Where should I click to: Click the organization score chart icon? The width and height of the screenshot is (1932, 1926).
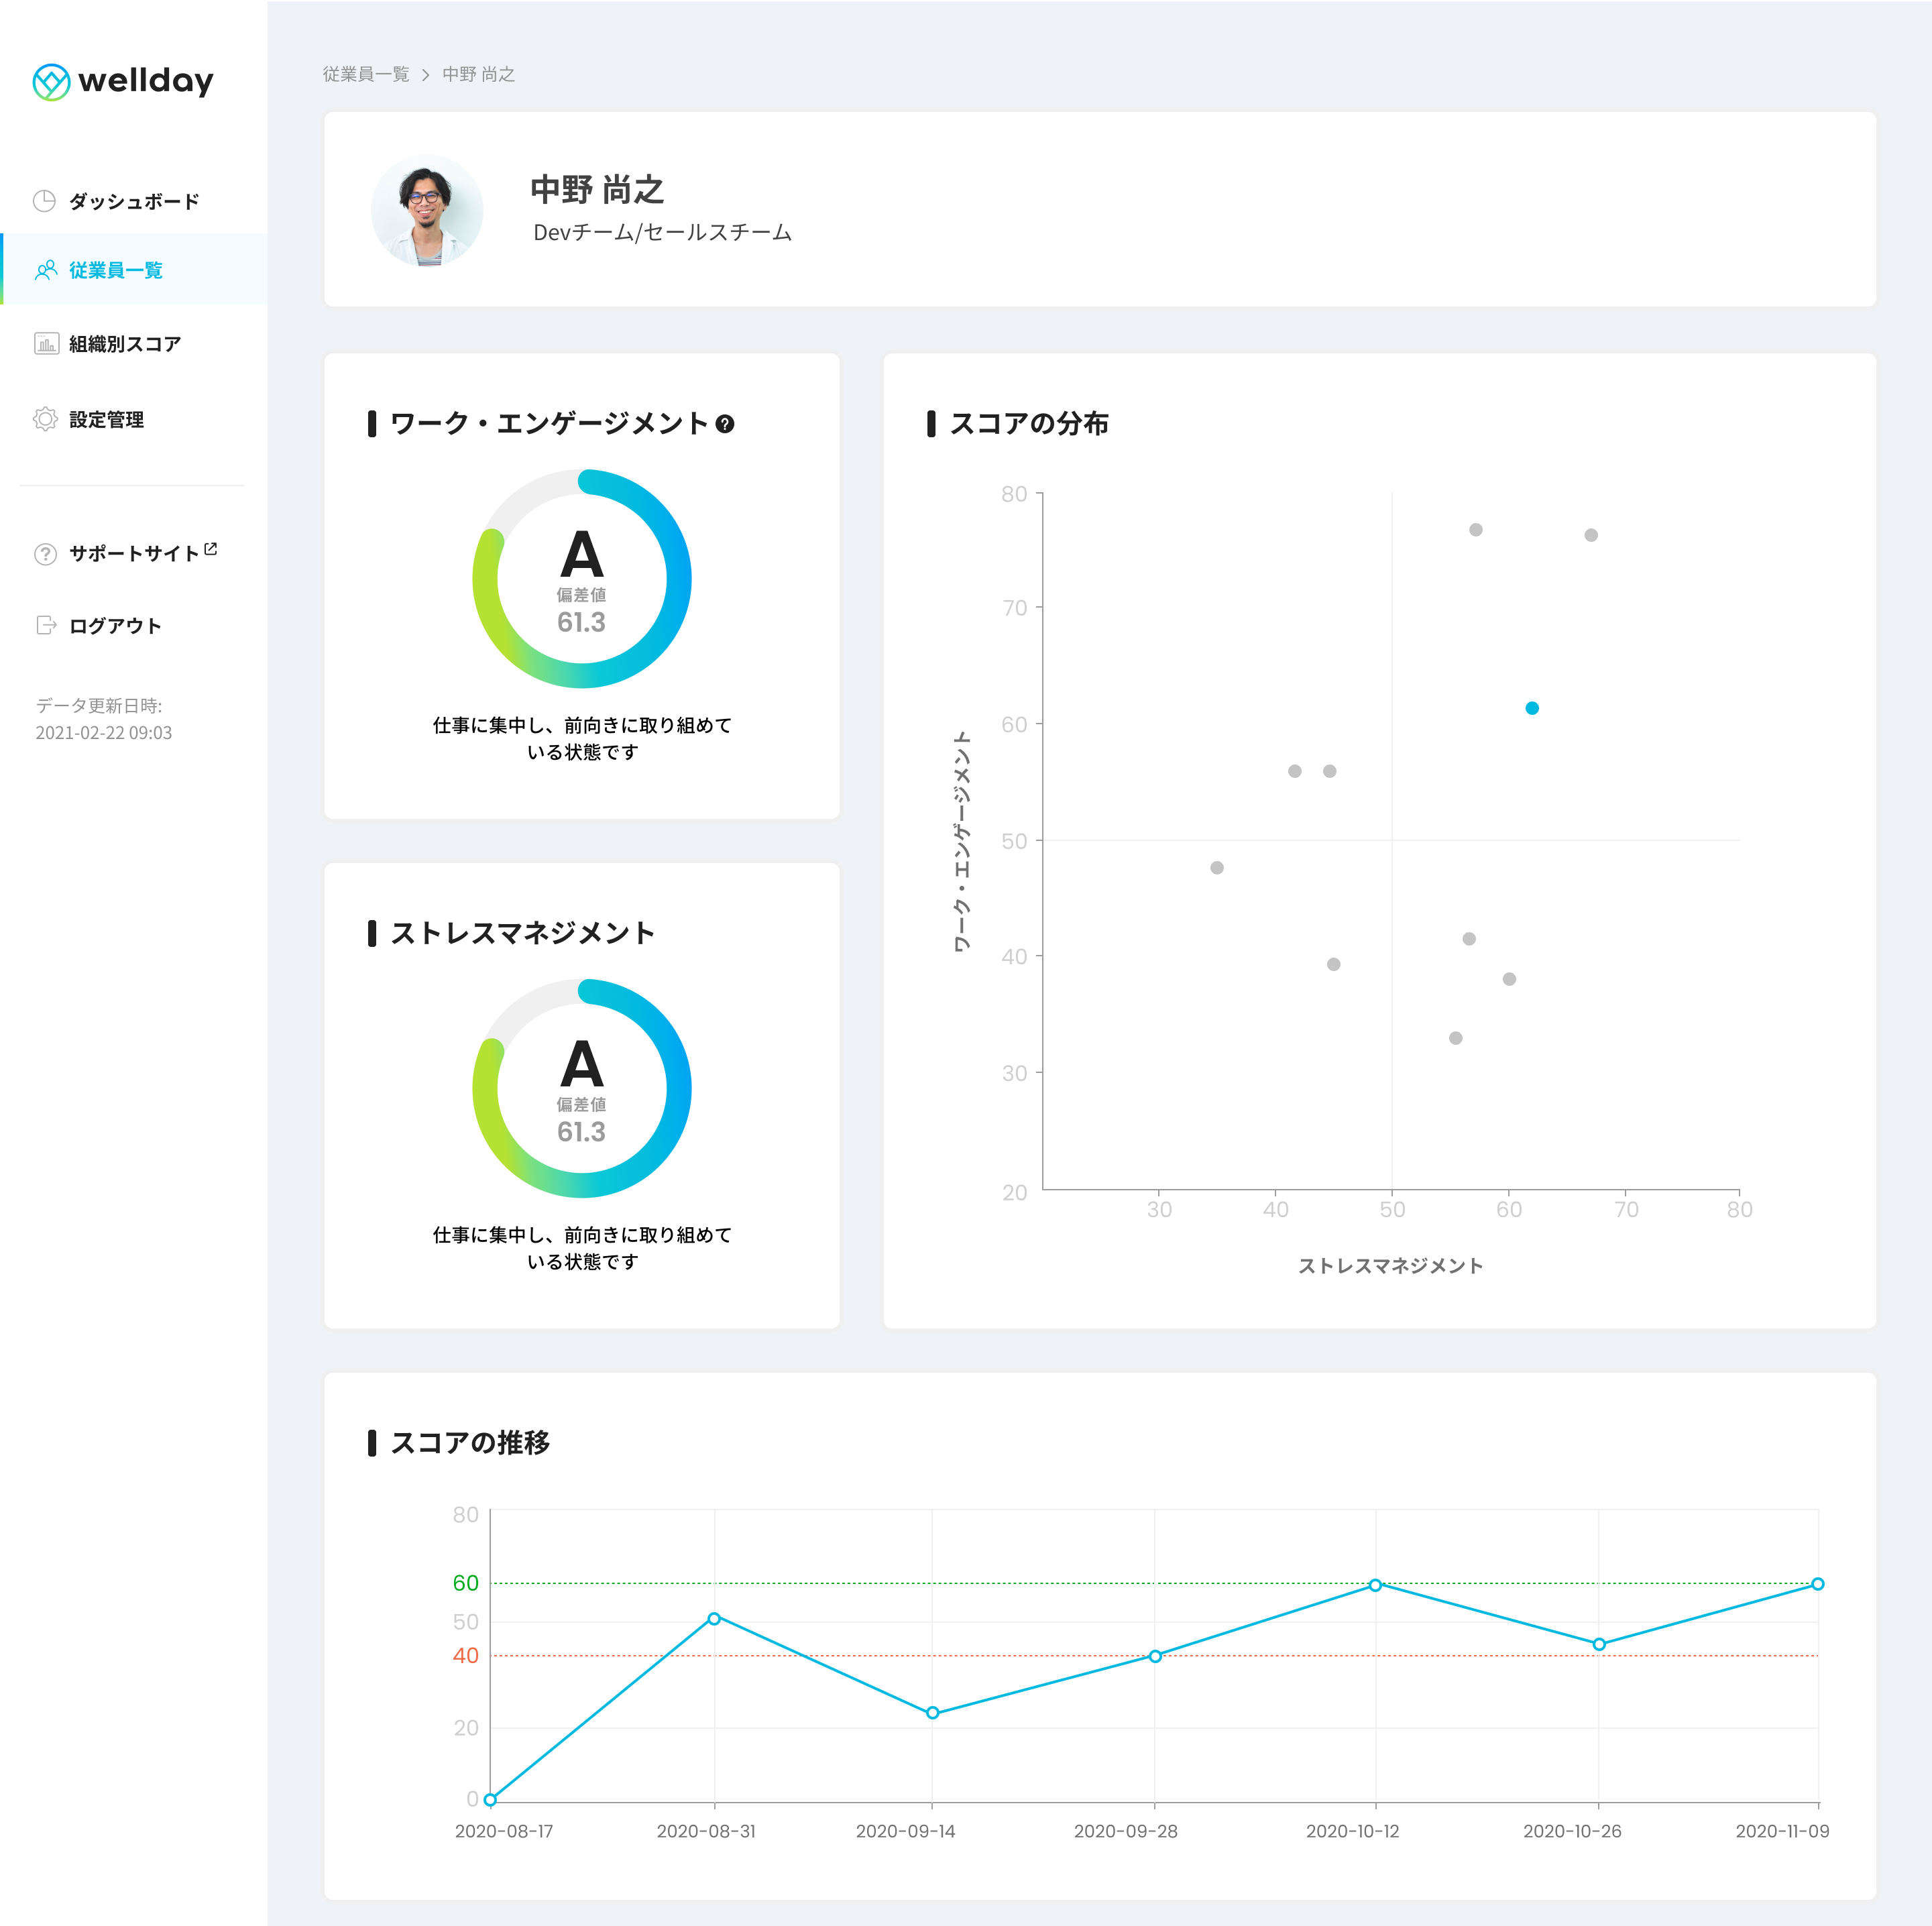(46, 344)
